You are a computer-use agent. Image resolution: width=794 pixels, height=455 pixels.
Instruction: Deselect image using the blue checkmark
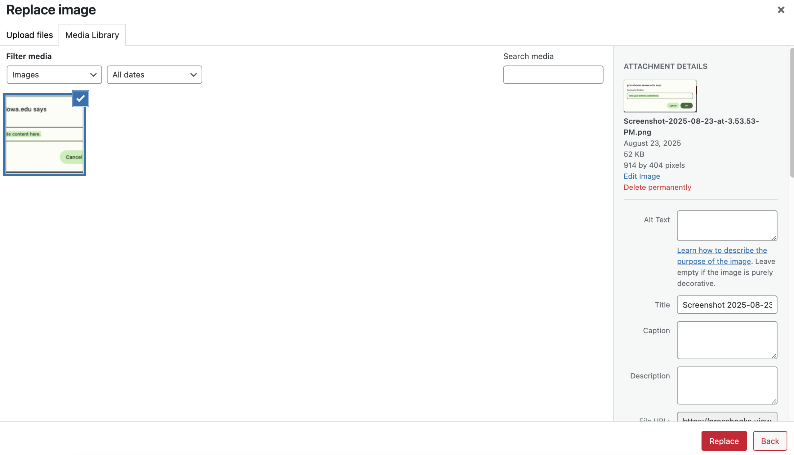coord(80,99)
